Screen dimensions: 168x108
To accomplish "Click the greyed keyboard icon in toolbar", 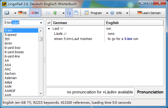I will 48,13.
